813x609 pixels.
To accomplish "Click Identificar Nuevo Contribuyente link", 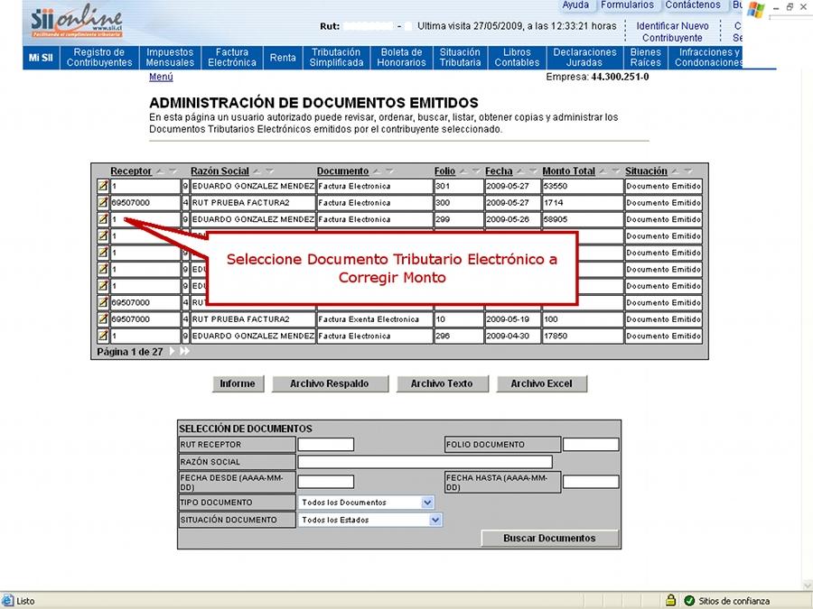I will click(x=672, y=32).
